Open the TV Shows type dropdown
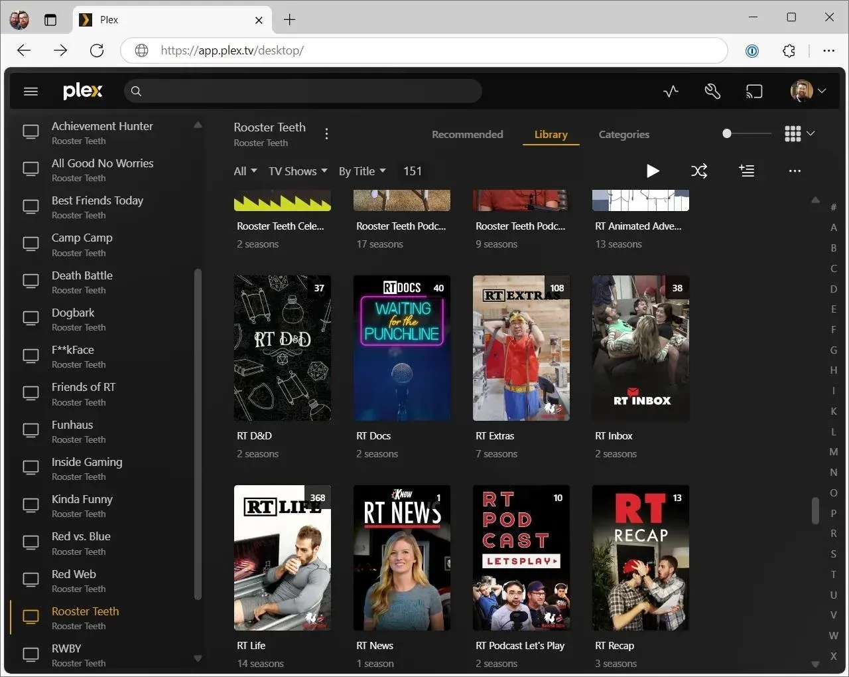The image size is (849, 677). (298, 171)
